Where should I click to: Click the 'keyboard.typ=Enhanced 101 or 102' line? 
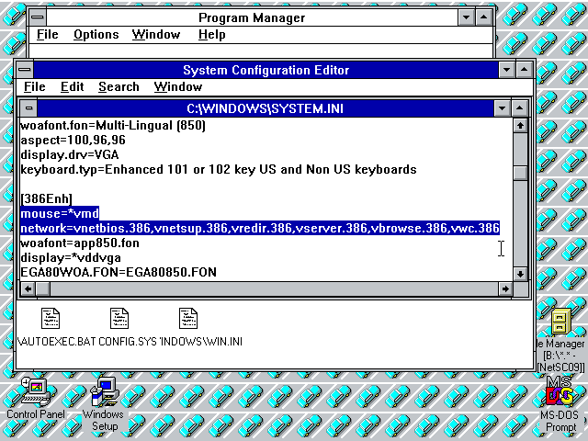[219, 169]
